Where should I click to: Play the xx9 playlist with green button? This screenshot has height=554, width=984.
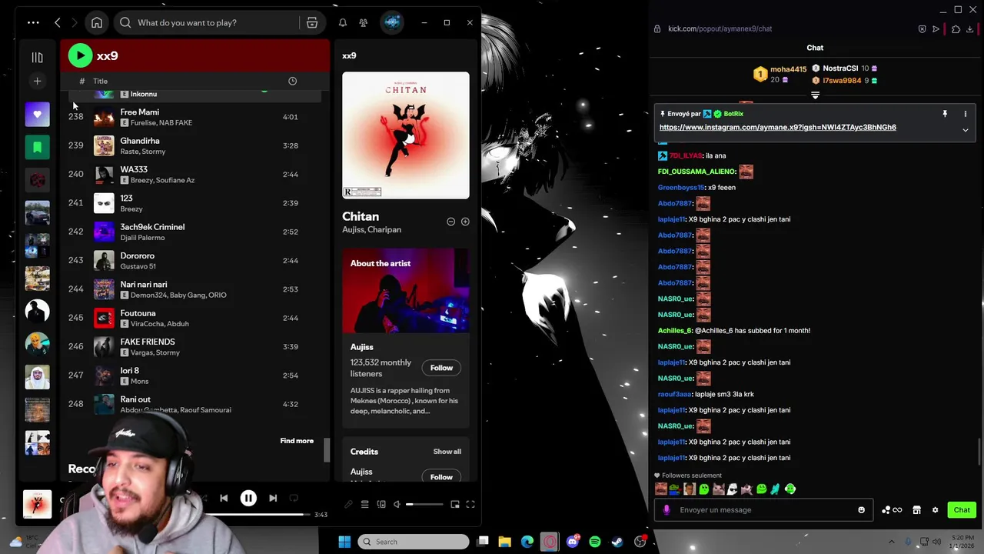(x=80, y=55)
